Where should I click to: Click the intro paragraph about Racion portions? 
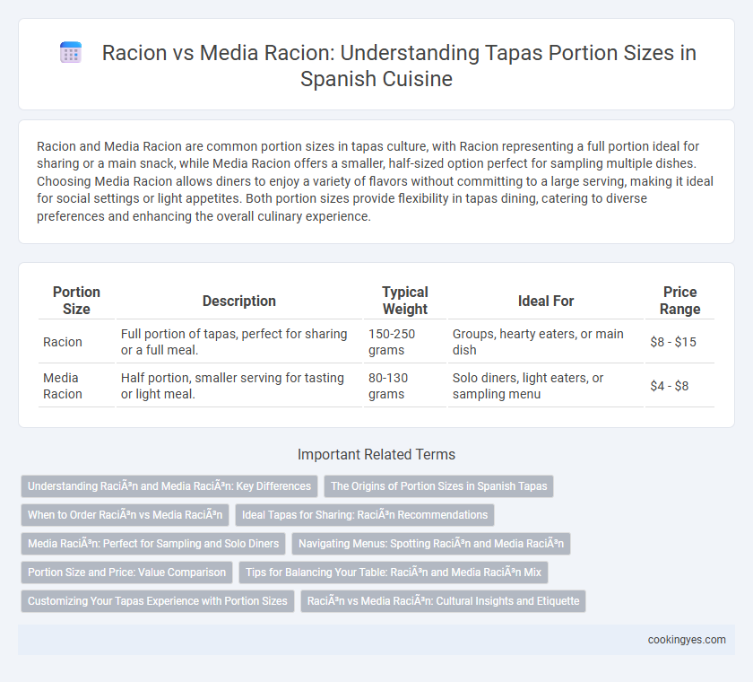[375, 181]
